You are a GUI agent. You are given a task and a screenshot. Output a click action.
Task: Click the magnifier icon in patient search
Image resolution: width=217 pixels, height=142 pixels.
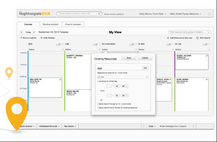coord(99,14)
